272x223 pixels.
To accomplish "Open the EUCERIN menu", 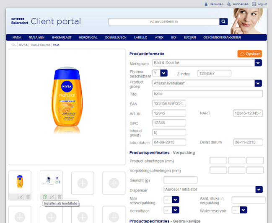I will click(x=190, y=37).
